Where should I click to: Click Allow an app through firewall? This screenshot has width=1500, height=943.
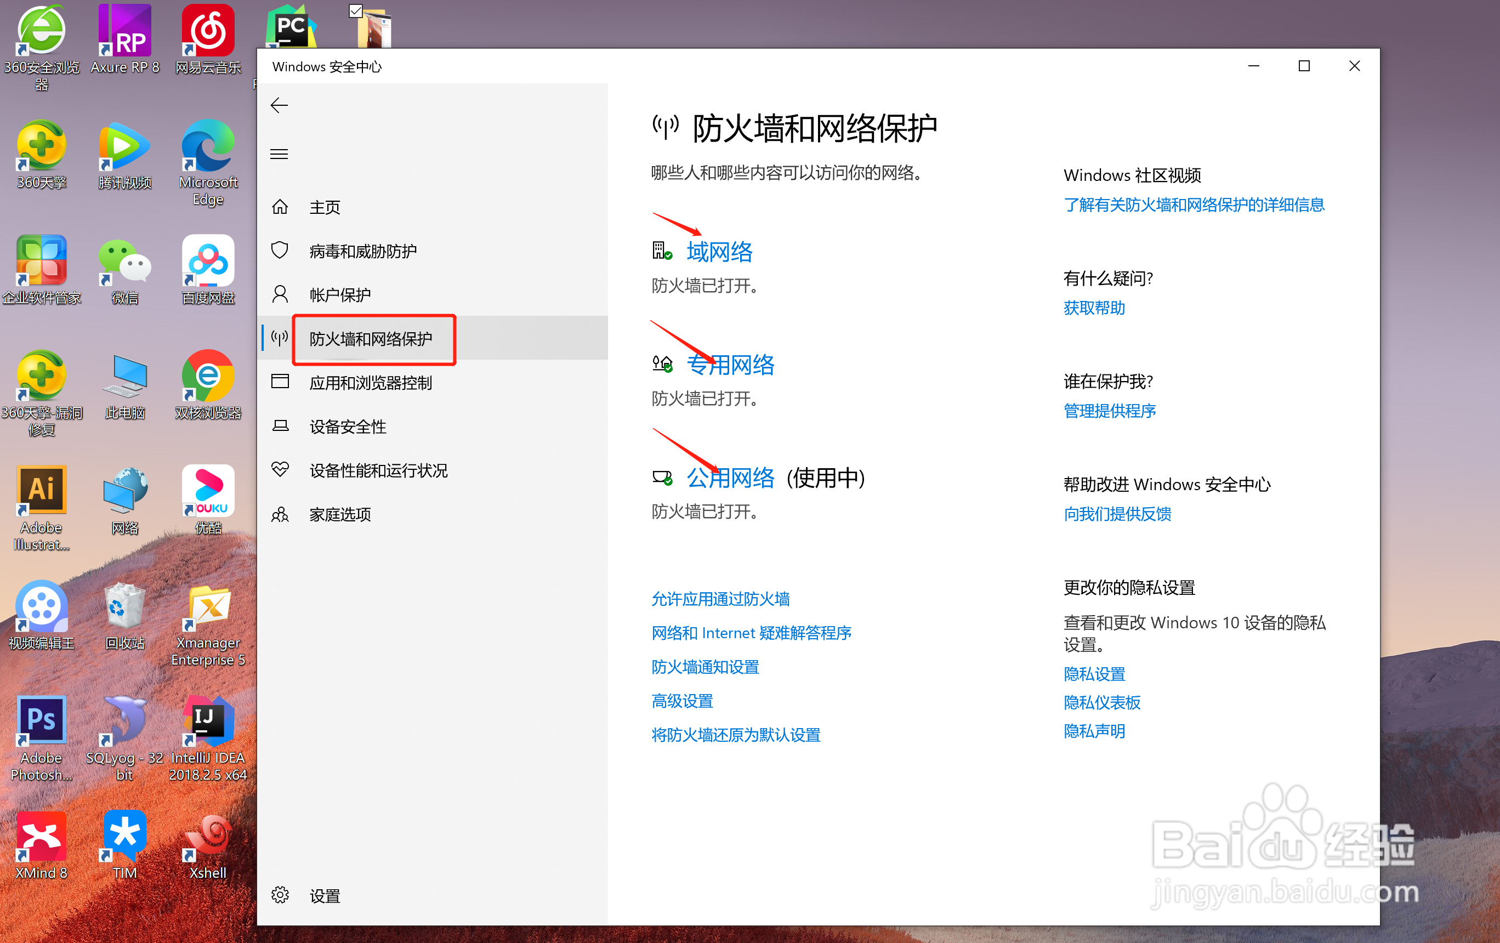(x=720, y=599)
